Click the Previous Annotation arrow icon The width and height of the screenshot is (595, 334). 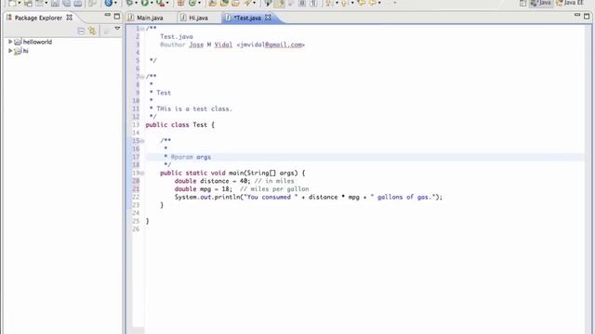tap(344, 3)
